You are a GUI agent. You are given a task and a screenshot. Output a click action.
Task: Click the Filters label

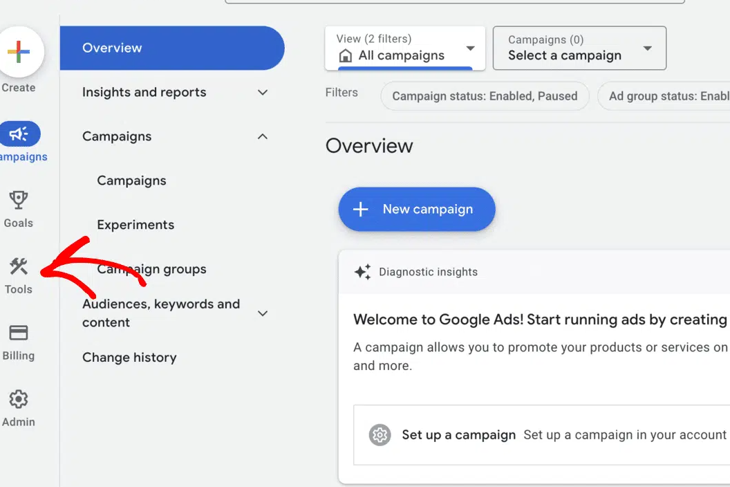point(341,92)
